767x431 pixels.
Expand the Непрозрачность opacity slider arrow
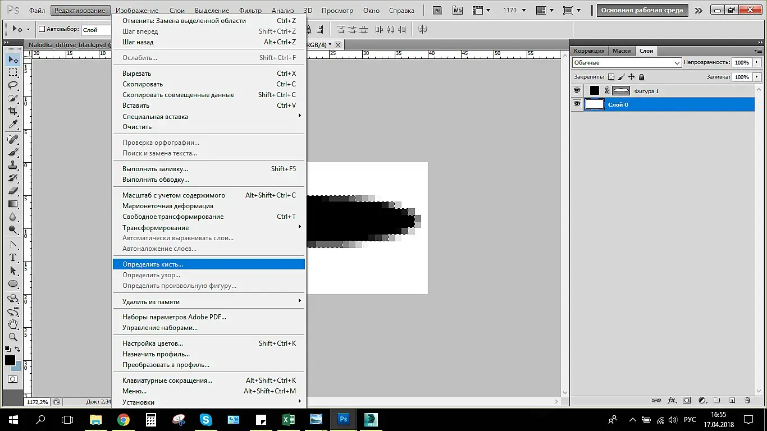point(757,63)
